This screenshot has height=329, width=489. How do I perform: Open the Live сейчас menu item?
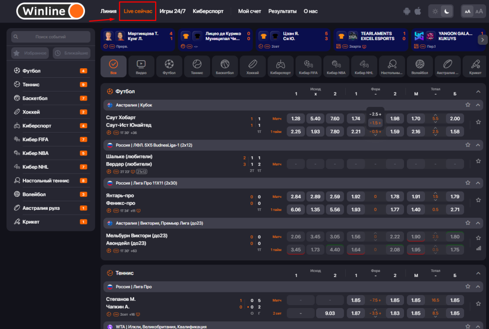pos(138,11)
